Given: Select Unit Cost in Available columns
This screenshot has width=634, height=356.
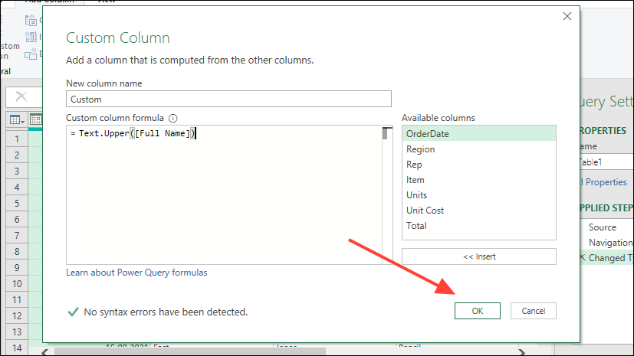Looking at the screenshot, I should 478,211.
